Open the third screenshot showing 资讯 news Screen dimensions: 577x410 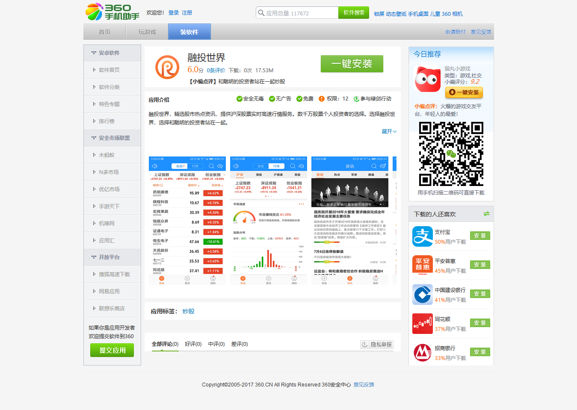click(350, 221)
